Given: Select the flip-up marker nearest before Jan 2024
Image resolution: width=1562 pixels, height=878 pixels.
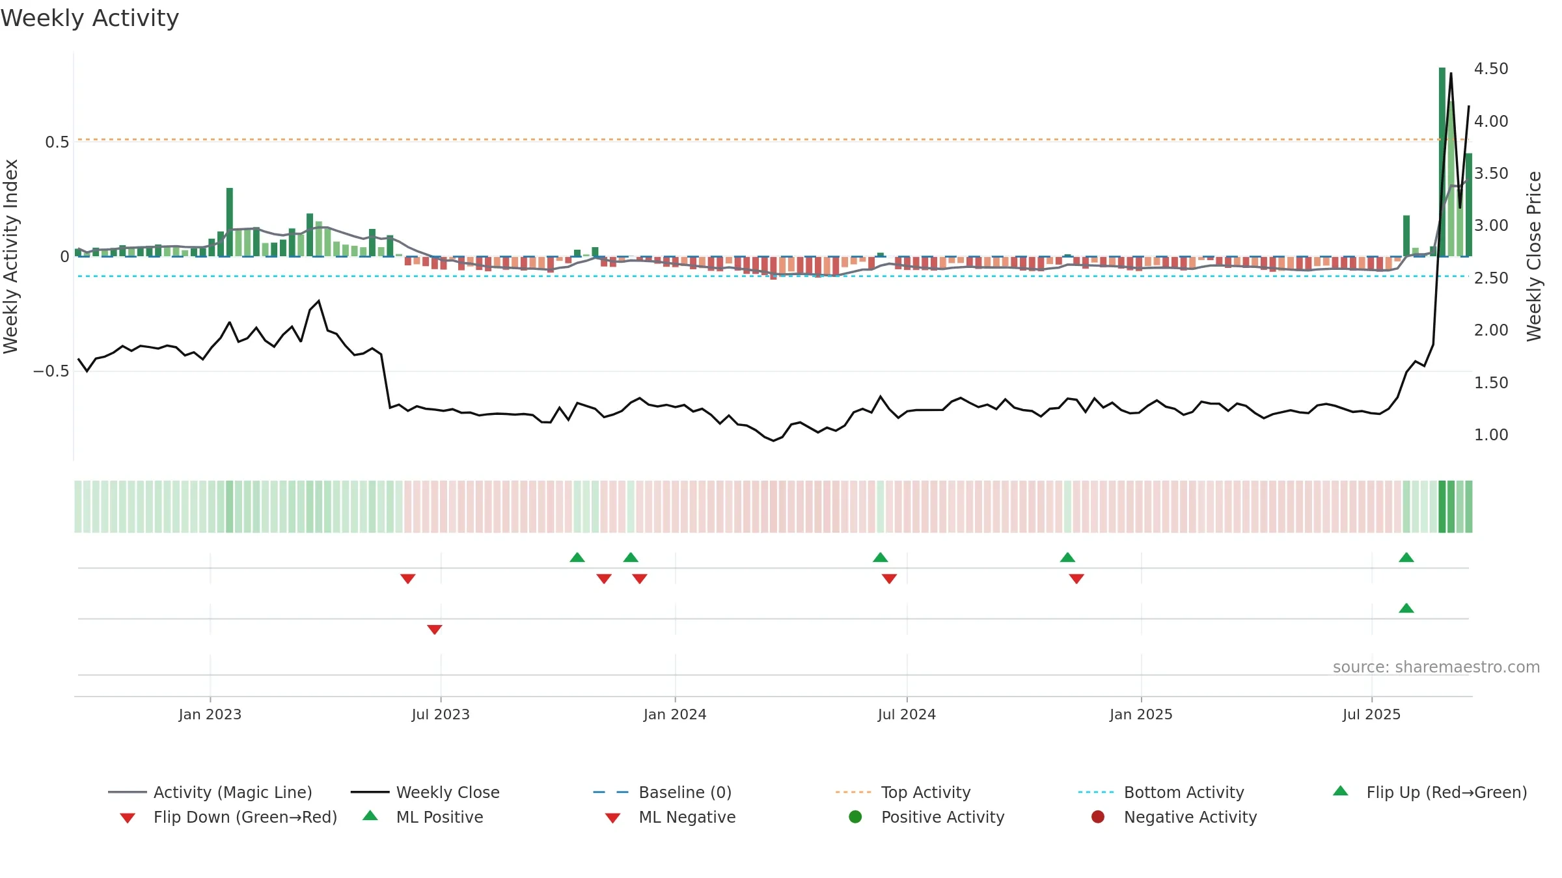Looking at the screenshot, I should [631, 557].
